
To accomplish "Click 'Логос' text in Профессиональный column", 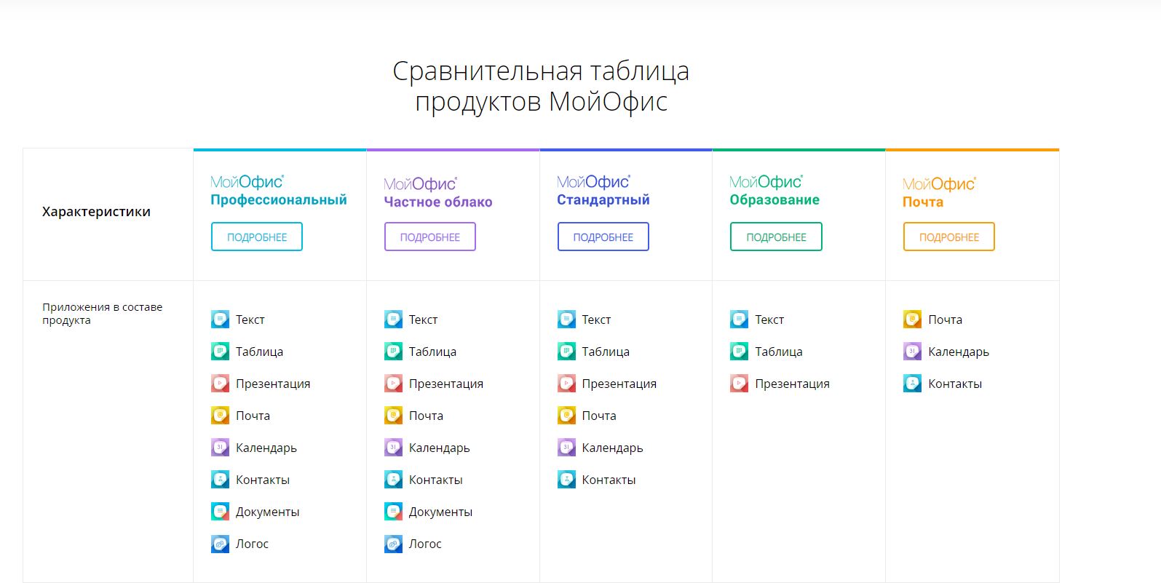I will pos(252,544).
